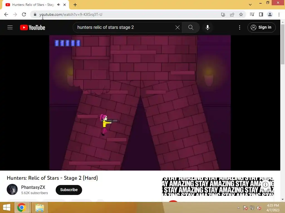This screenshot has height=213, width=285.
Task: Open the YouTube hamburger guide menu
Action: click(10, 27)
